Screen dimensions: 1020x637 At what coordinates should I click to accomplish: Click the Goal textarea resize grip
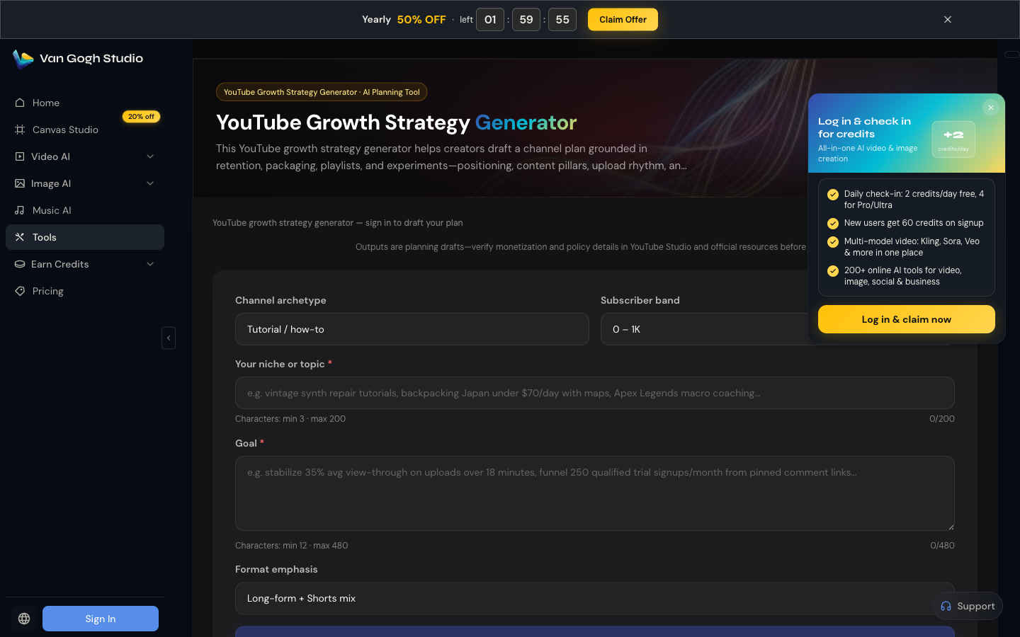pos(951,527)
